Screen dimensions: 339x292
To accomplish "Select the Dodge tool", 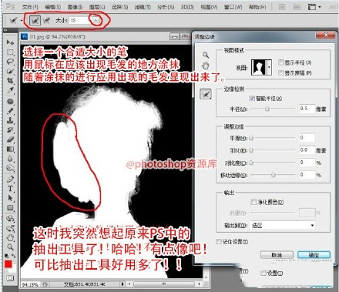I will click(x=10, y=168).
